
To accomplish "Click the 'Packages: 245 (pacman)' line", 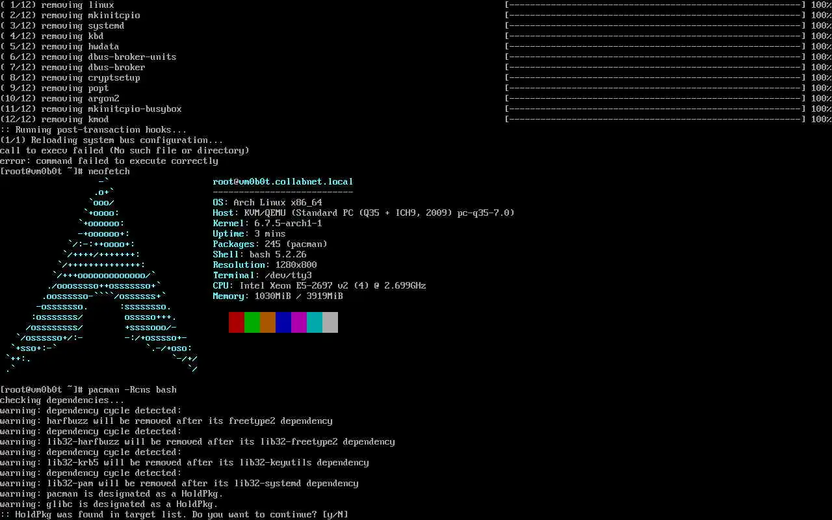I will (270, 244).
